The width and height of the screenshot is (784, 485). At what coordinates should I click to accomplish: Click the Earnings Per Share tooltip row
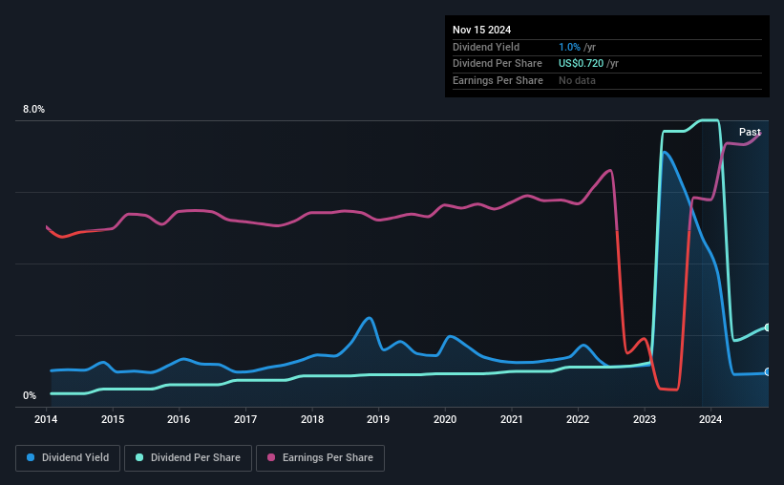click(x=607, y=80)
